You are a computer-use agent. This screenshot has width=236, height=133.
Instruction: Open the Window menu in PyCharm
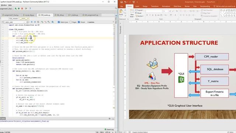point(4,5)
